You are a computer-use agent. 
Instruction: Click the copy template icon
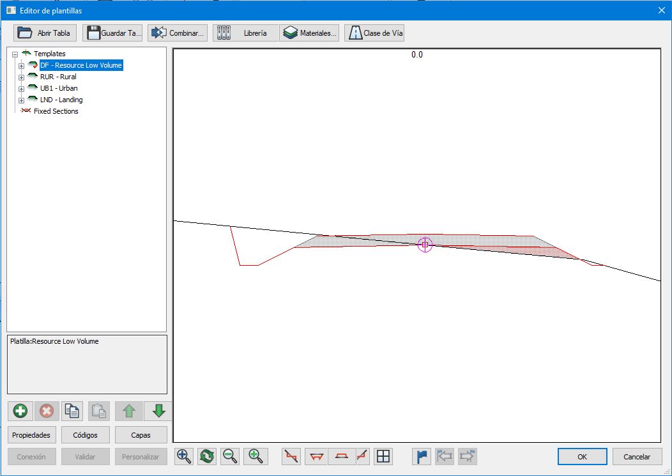pyautogui.click(x=72, y=411)
